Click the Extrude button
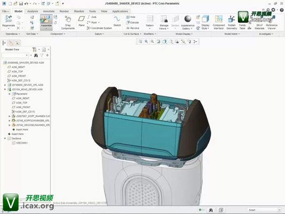This screenshot has height=214, width=285. 132,22
